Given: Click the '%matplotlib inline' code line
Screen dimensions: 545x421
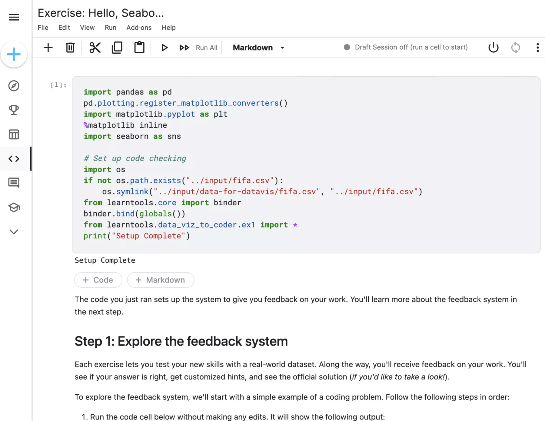Looking at the screenshot, I should tap(125, 125).
